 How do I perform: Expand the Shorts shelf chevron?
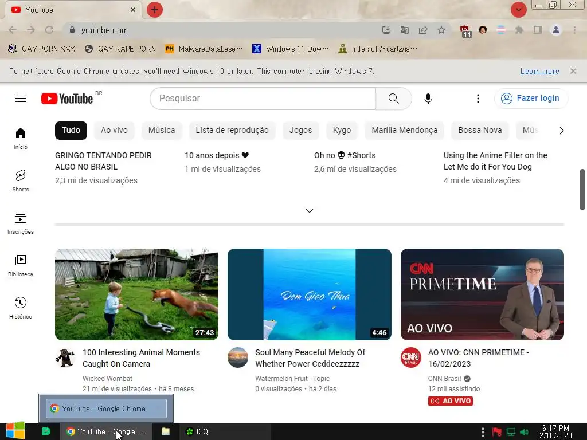click(309, 211)
